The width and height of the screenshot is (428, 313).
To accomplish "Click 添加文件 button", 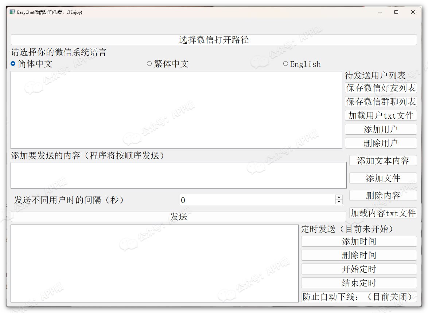I will (x=383, y=178).
